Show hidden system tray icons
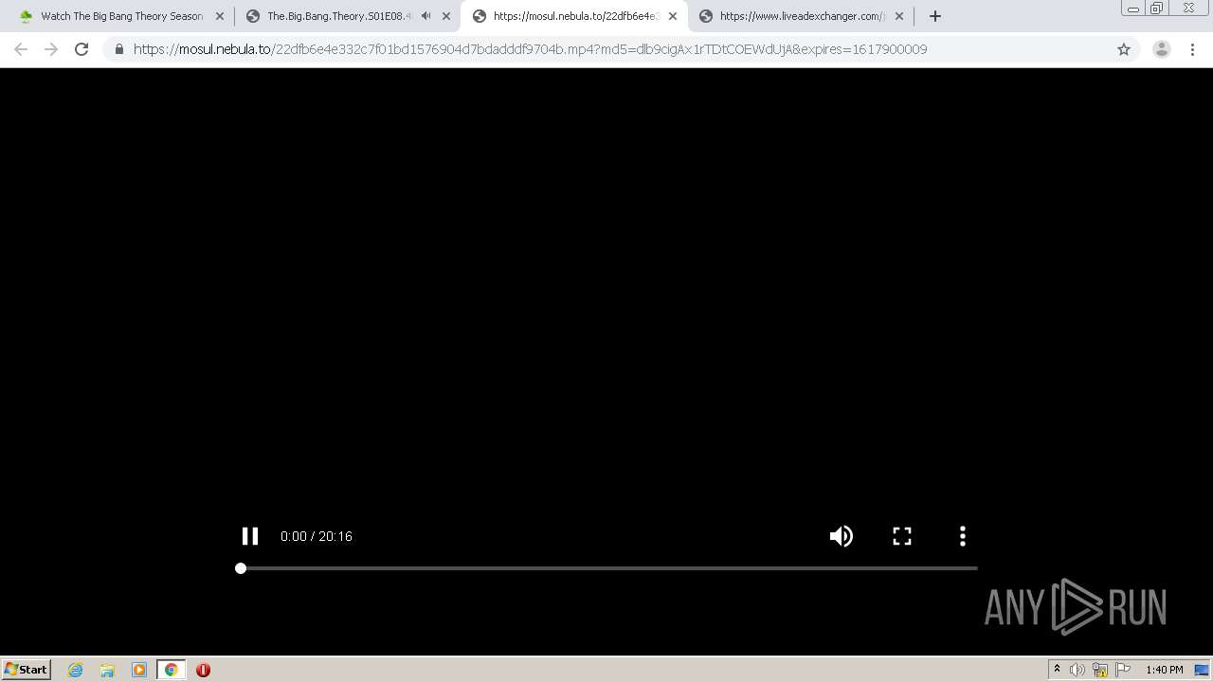The width and height of the screenshot is (1213, 682). tap(1057, 670)
